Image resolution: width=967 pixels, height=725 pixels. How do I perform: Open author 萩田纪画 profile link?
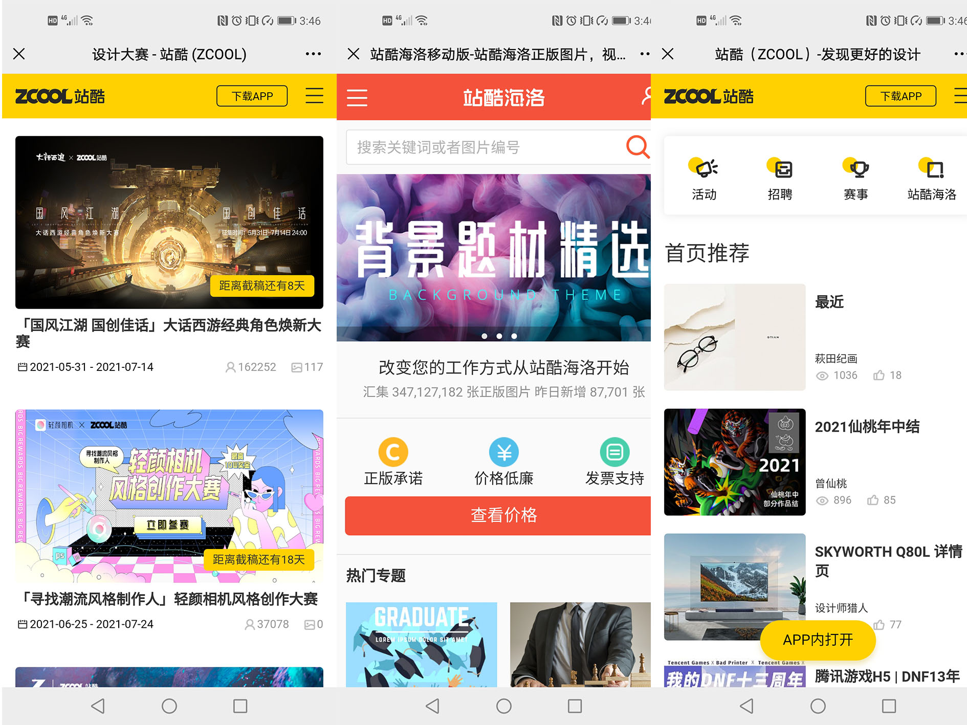pyautogui.click(x=836, y=359)
